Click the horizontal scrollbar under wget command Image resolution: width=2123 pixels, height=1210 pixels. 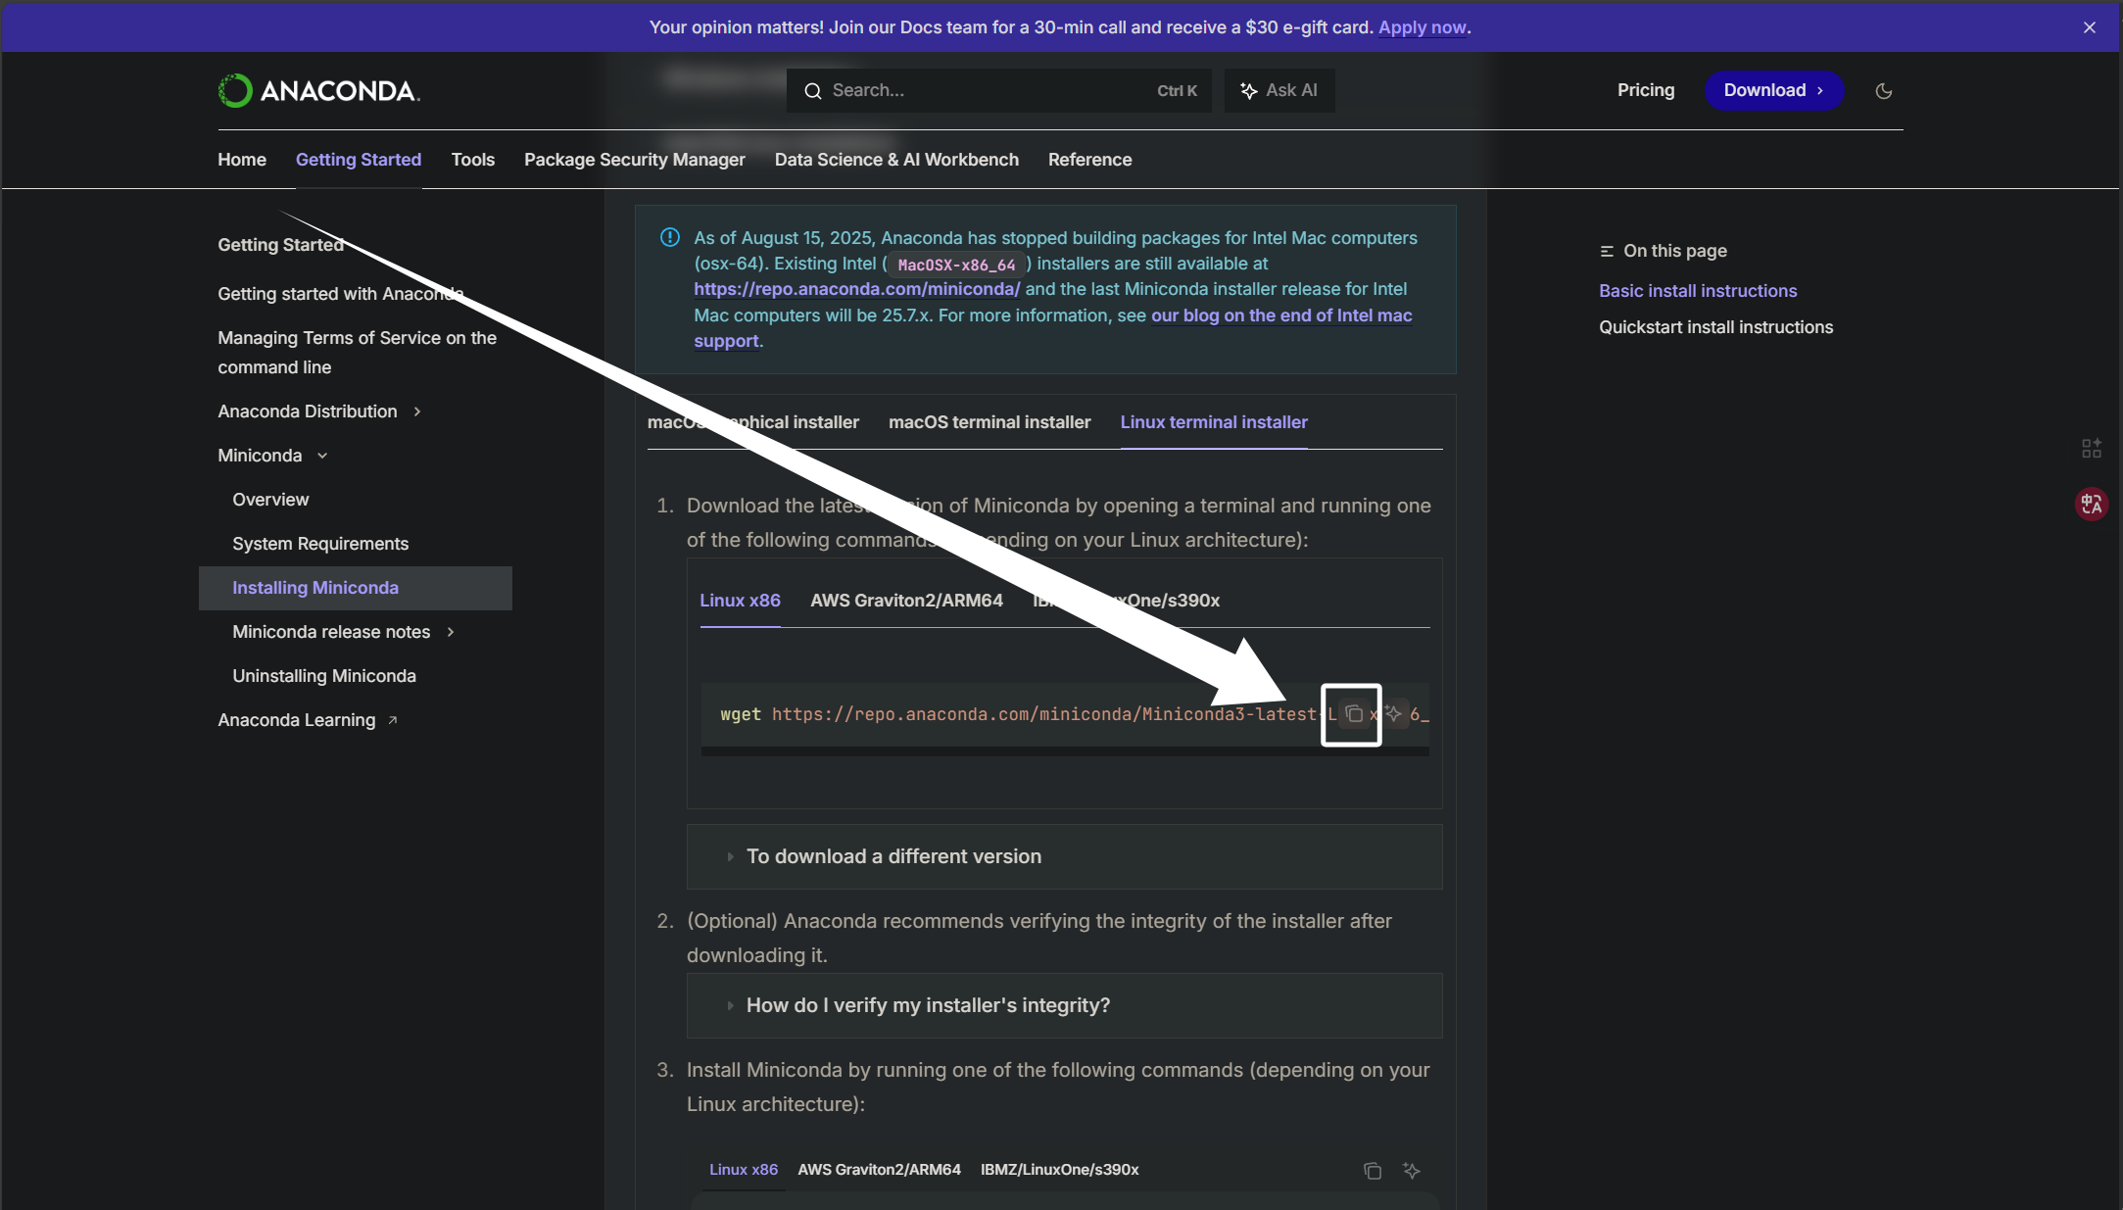1065,751
